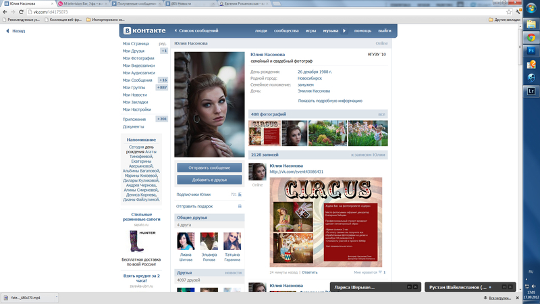This screenshot has height=304, width=540.
Task: Open Мои Сообщения in left menu
Action: (138, 80)
